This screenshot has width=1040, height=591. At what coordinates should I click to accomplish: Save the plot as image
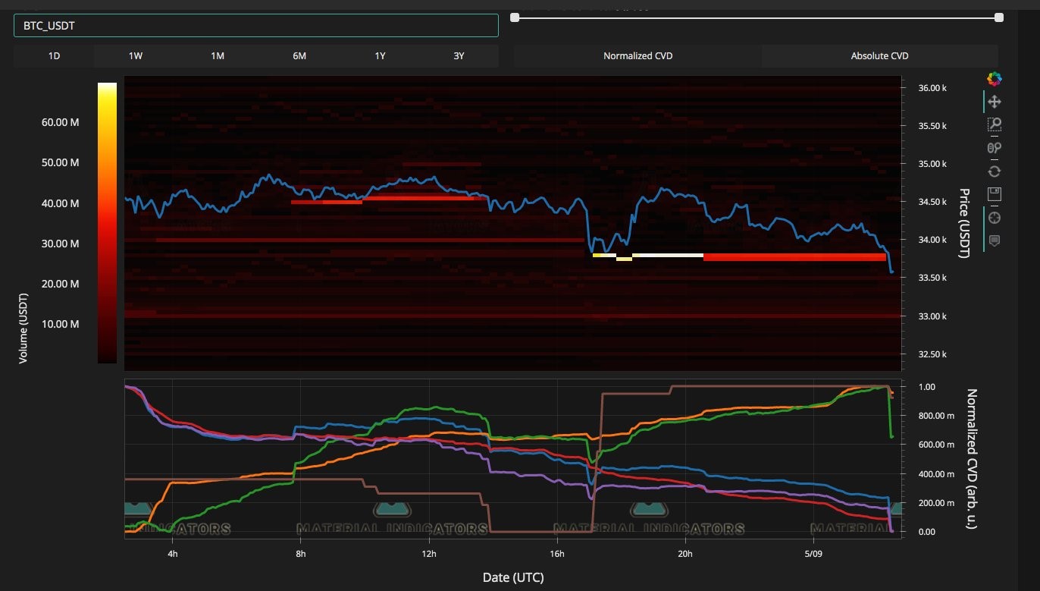pyautogui.click(x=995, y=194)
